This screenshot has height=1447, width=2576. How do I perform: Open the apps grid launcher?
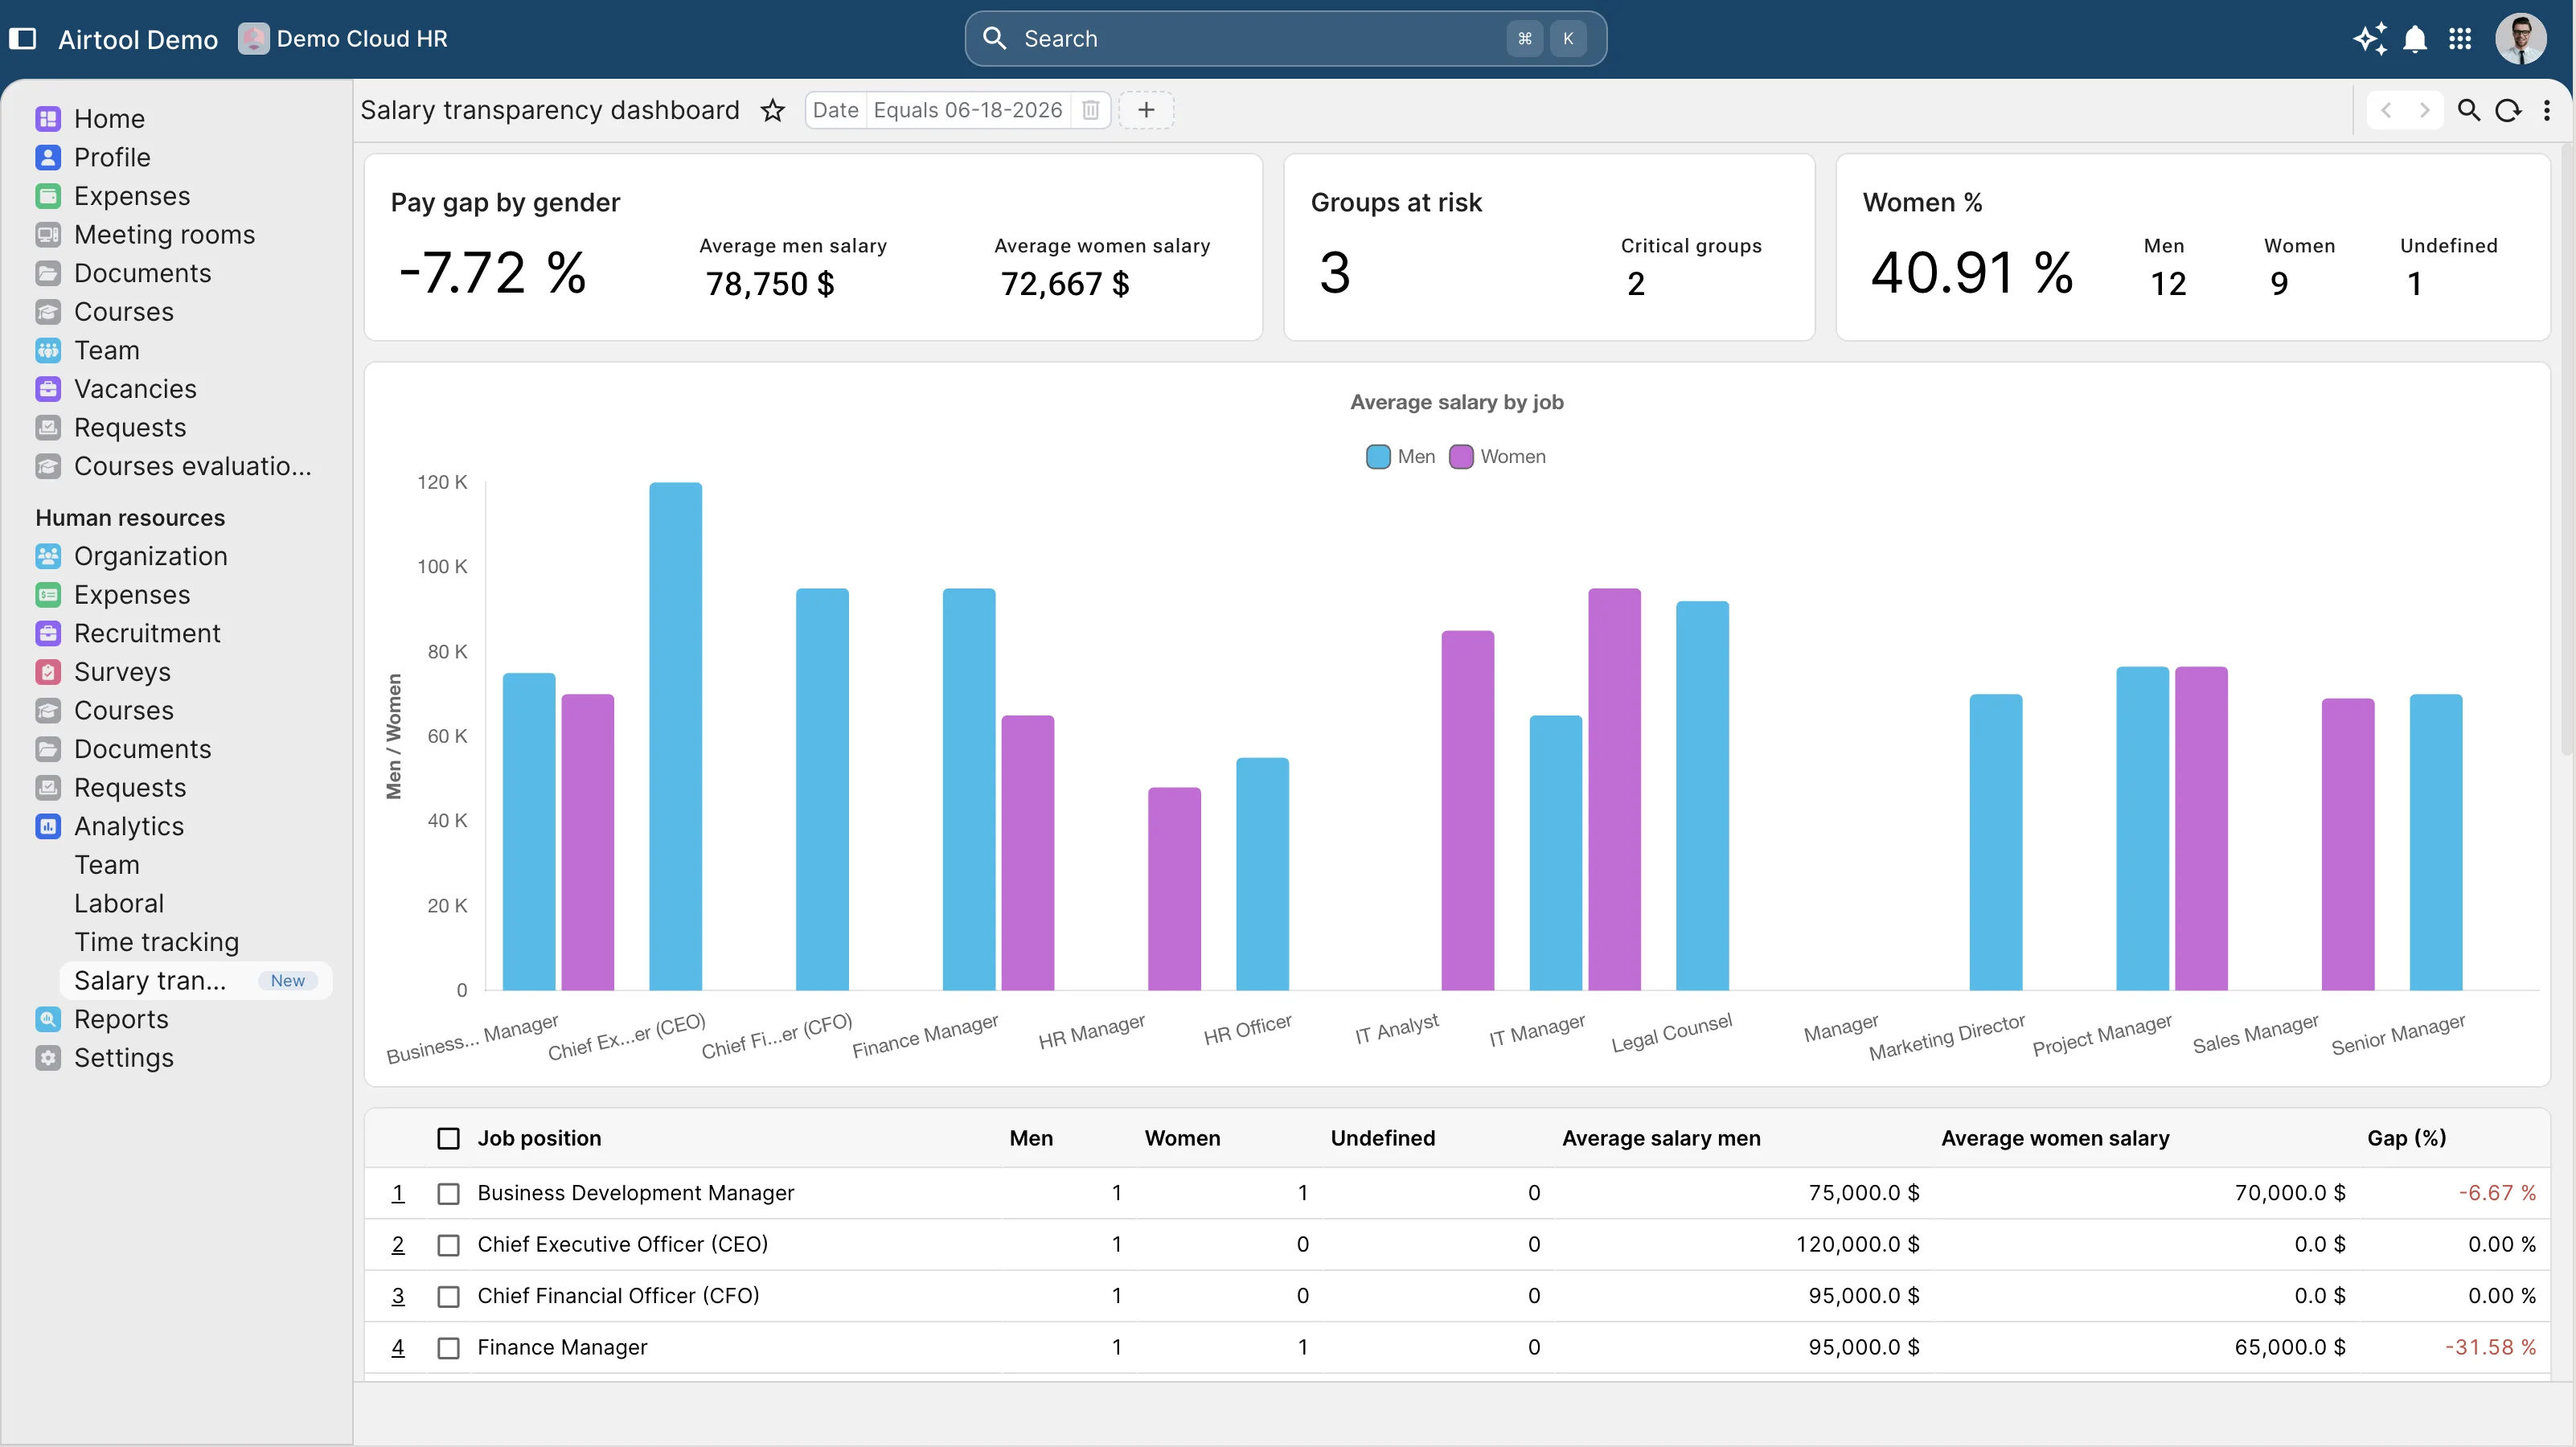tap(2460, 39)
